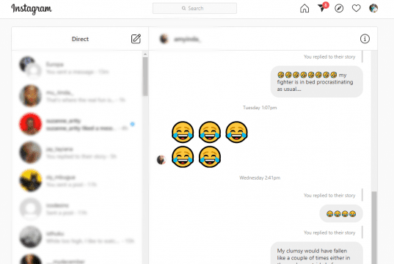
Task: Open the conversation with the yellow avatar
Action: click(76, 180)
